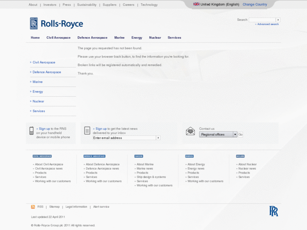Open About Nuclear footer link
The height and width of the screenshot is (230, 307).
[x=247, y=164]
